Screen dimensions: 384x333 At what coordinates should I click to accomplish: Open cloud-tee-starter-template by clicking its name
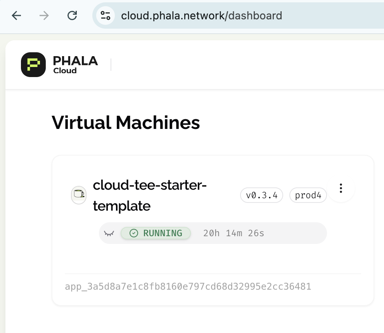[150, 196]
